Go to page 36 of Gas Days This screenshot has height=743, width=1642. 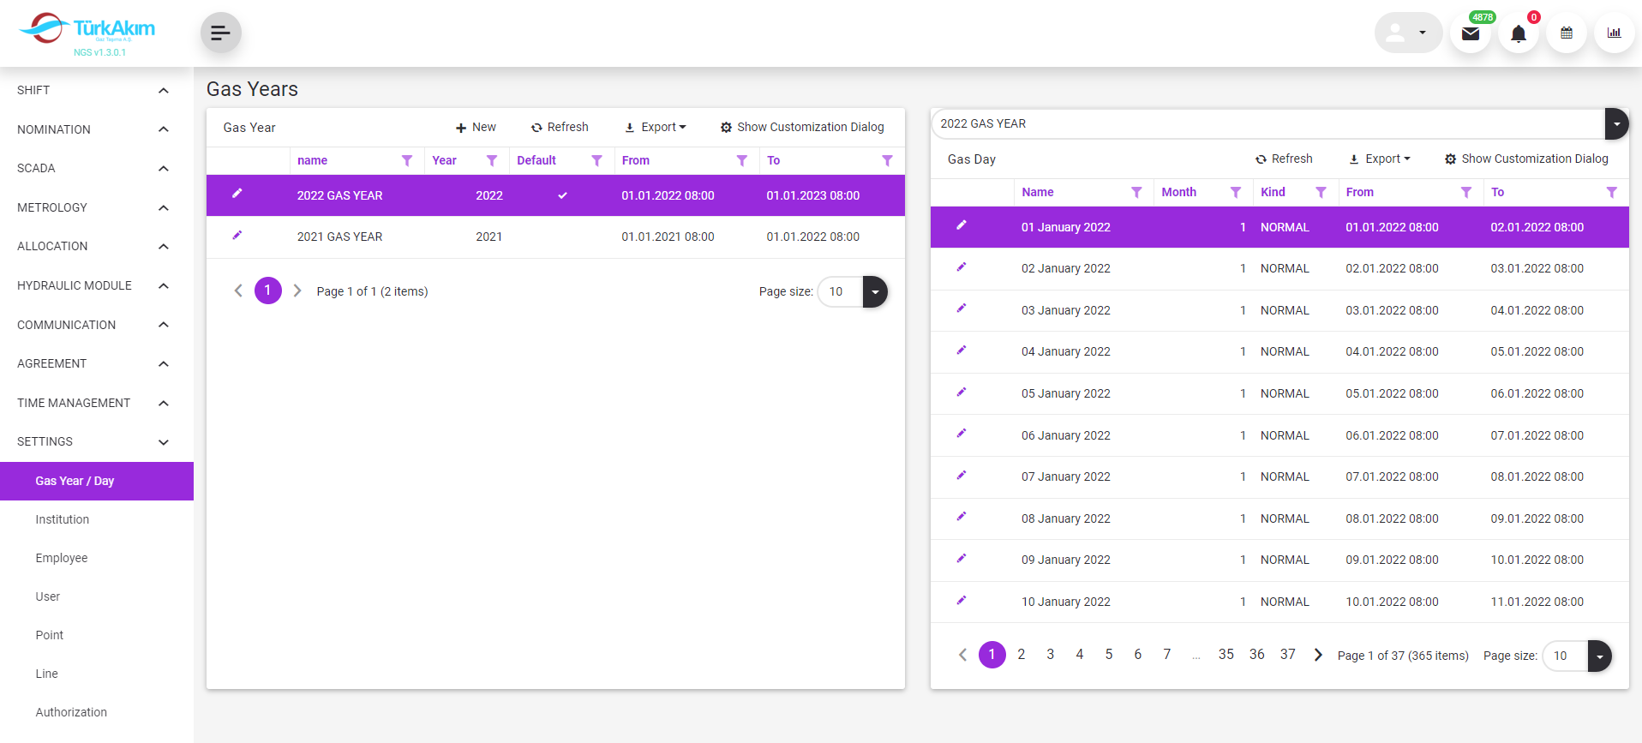tap(1256, 655)
